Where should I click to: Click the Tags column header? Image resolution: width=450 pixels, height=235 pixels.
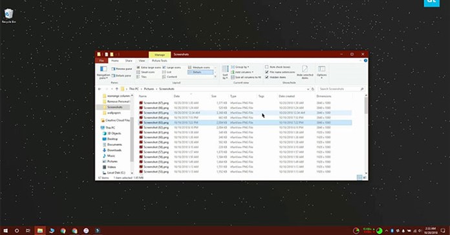(261, 96)
